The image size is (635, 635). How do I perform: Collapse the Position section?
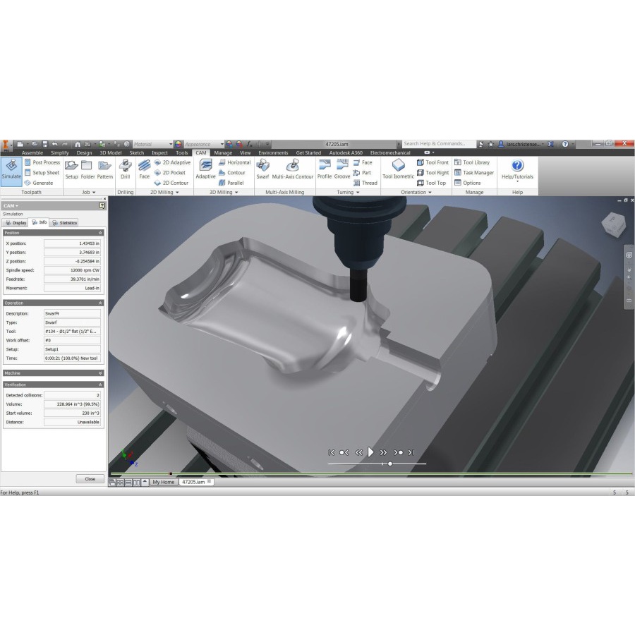click(100, 233)
